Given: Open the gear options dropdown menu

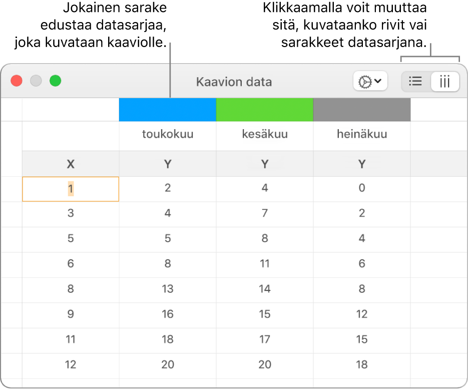Looking at the screenshot, I should point(370,81).
